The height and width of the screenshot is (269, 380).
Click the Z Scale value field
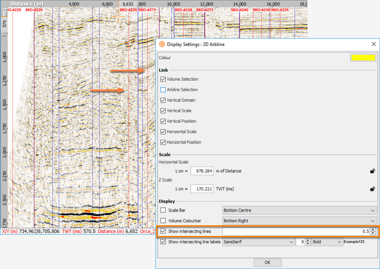pos(202,189)
